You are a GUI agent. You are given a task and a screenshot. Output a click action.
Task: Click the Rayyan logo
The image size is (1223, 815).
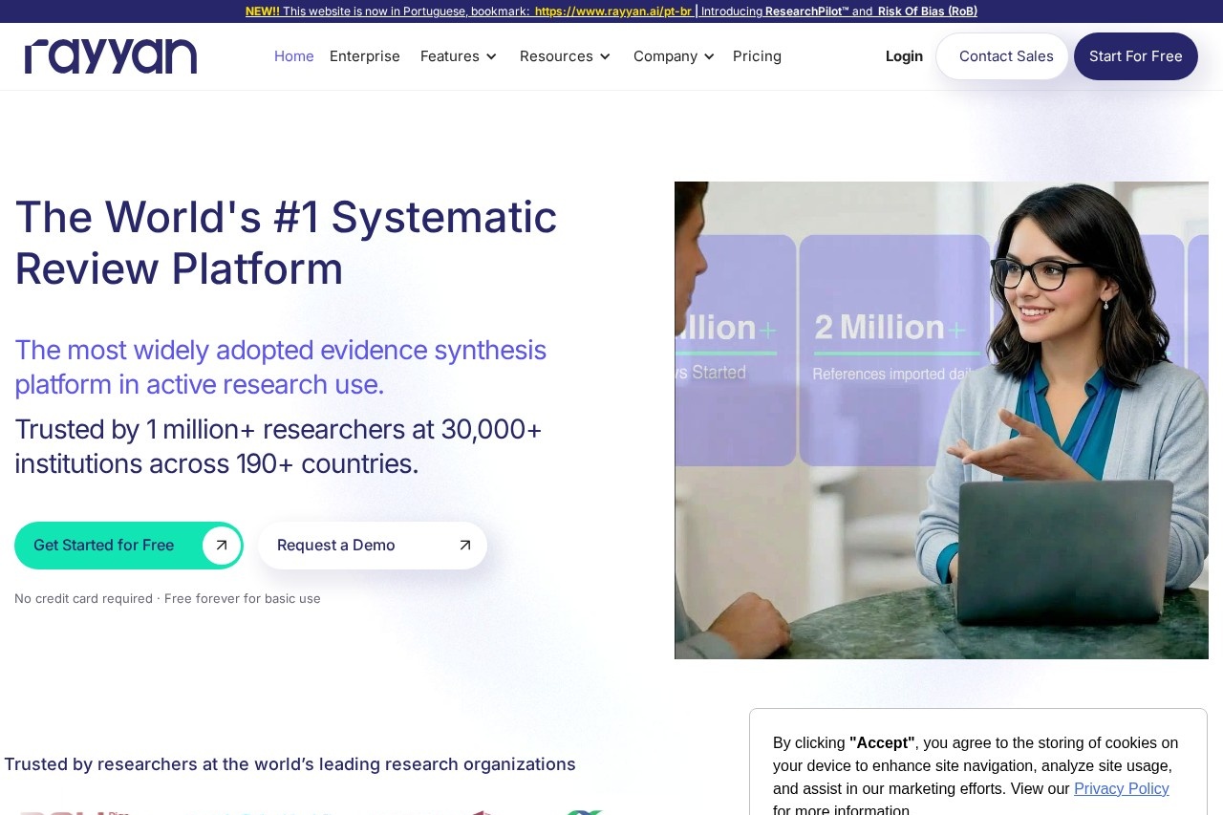111,56
